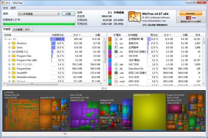Screen dimensions: 208x138
Task: Click the Donate button
Action: click(x=191, y=13)
